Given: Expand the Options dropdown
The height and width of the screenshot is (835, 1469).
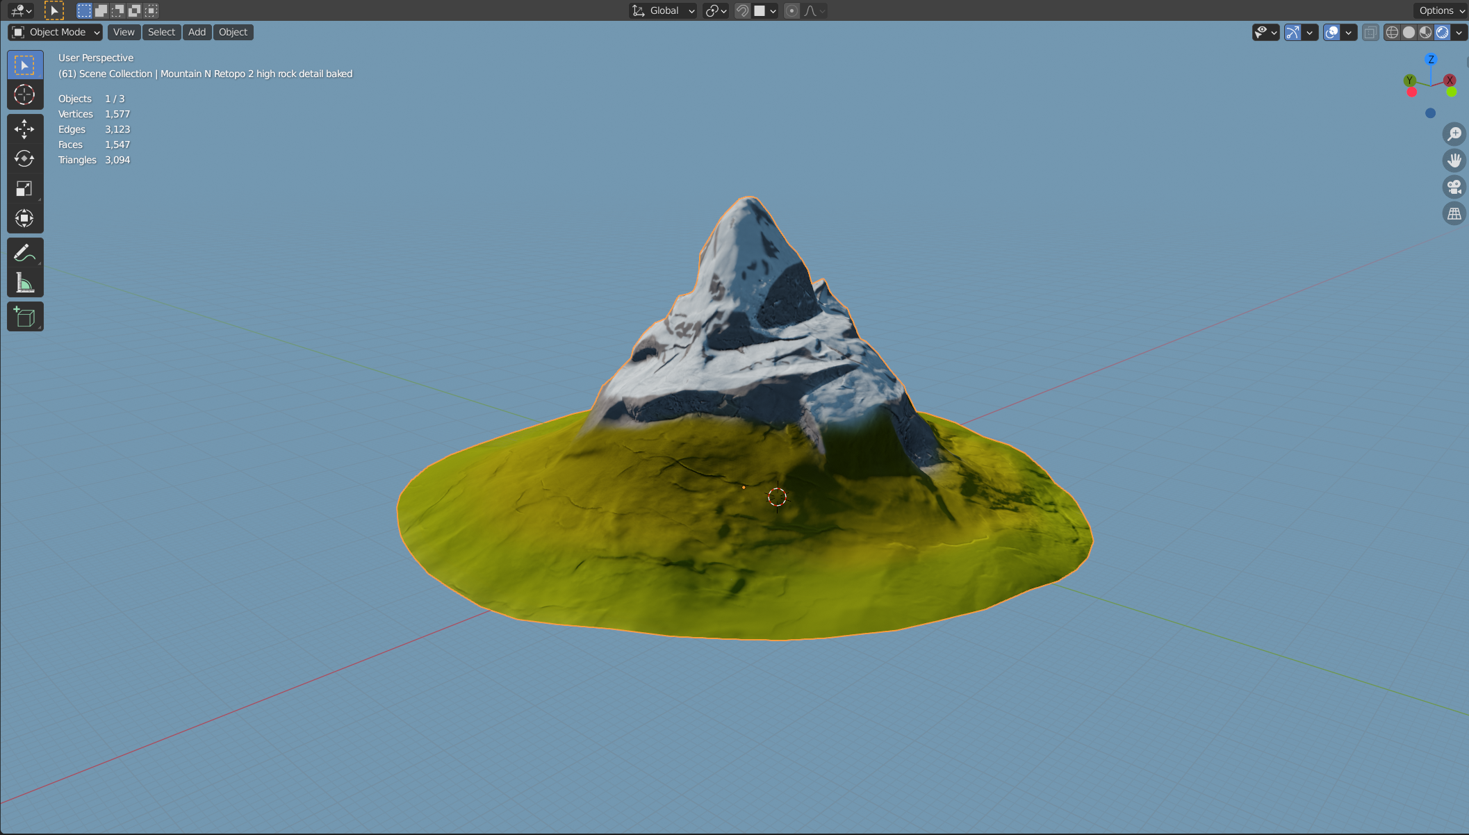Looking at the screenshot, I should 1441,10.
